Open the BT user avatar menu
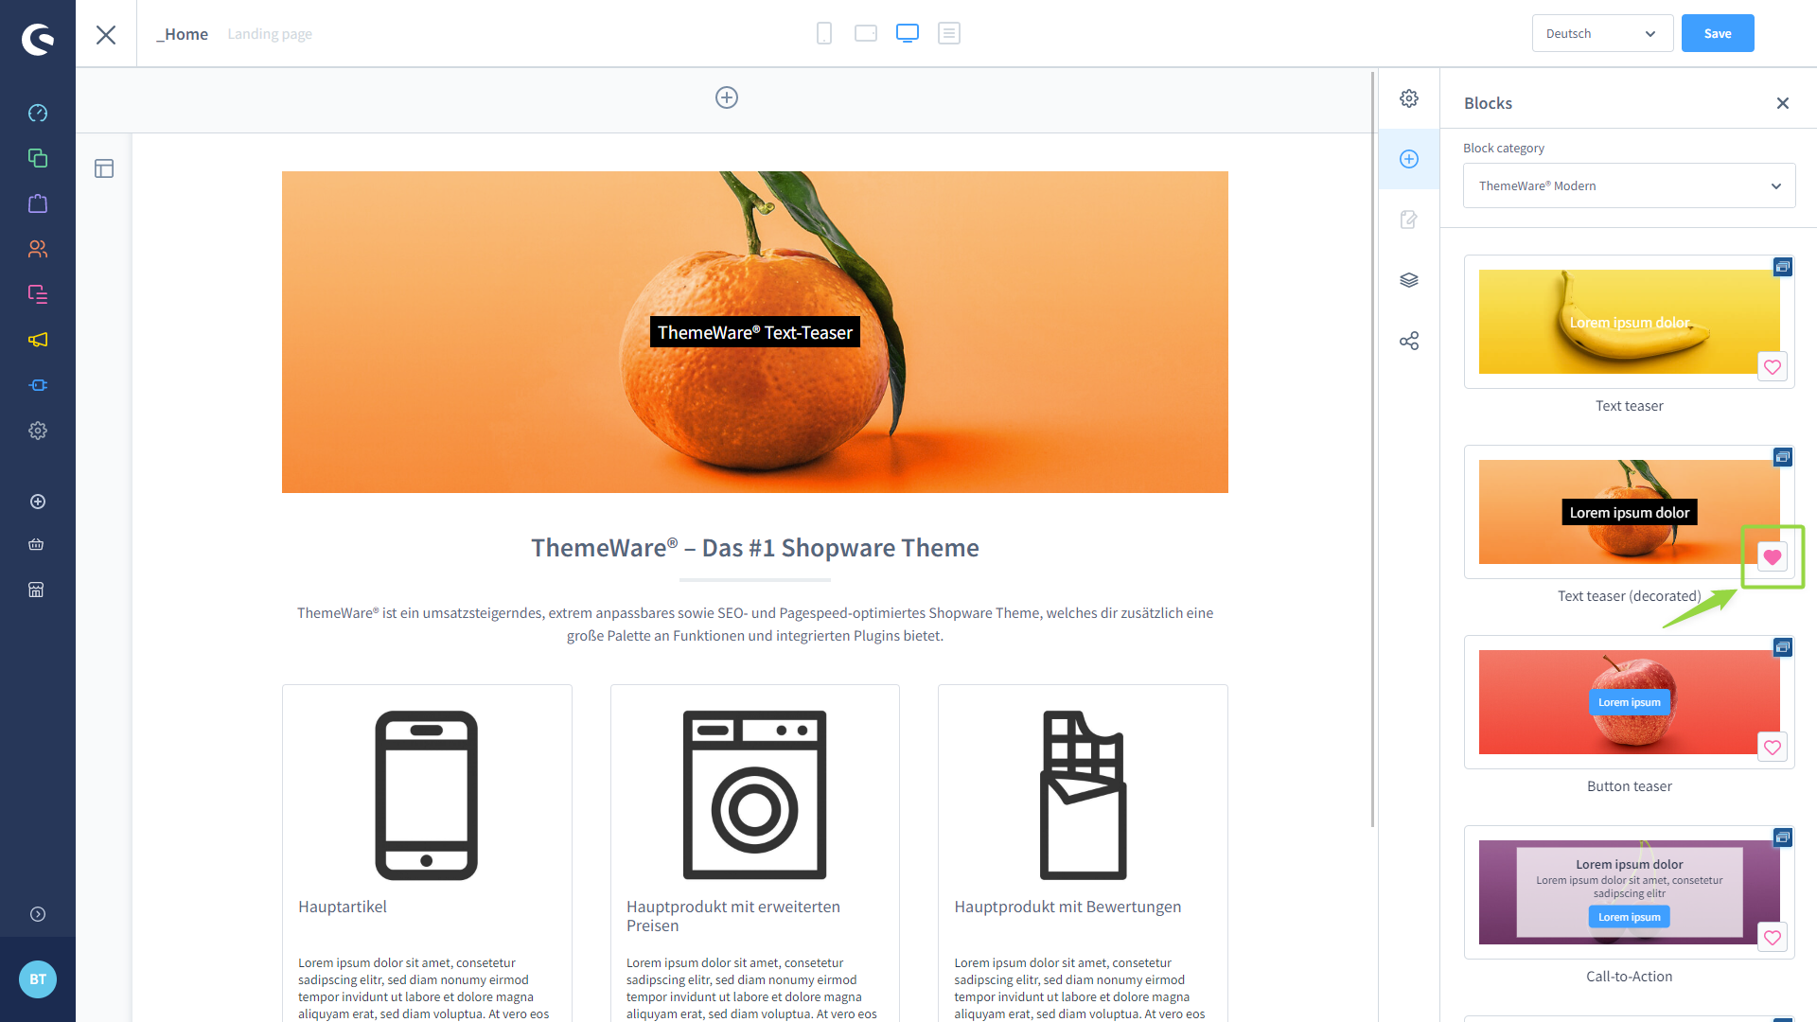Viewport: 1817px width, 1022px height. click(38, 979)
